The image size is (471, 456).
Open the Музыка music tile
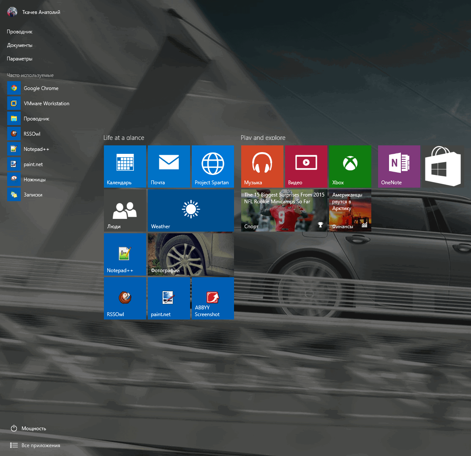[262, 166]
